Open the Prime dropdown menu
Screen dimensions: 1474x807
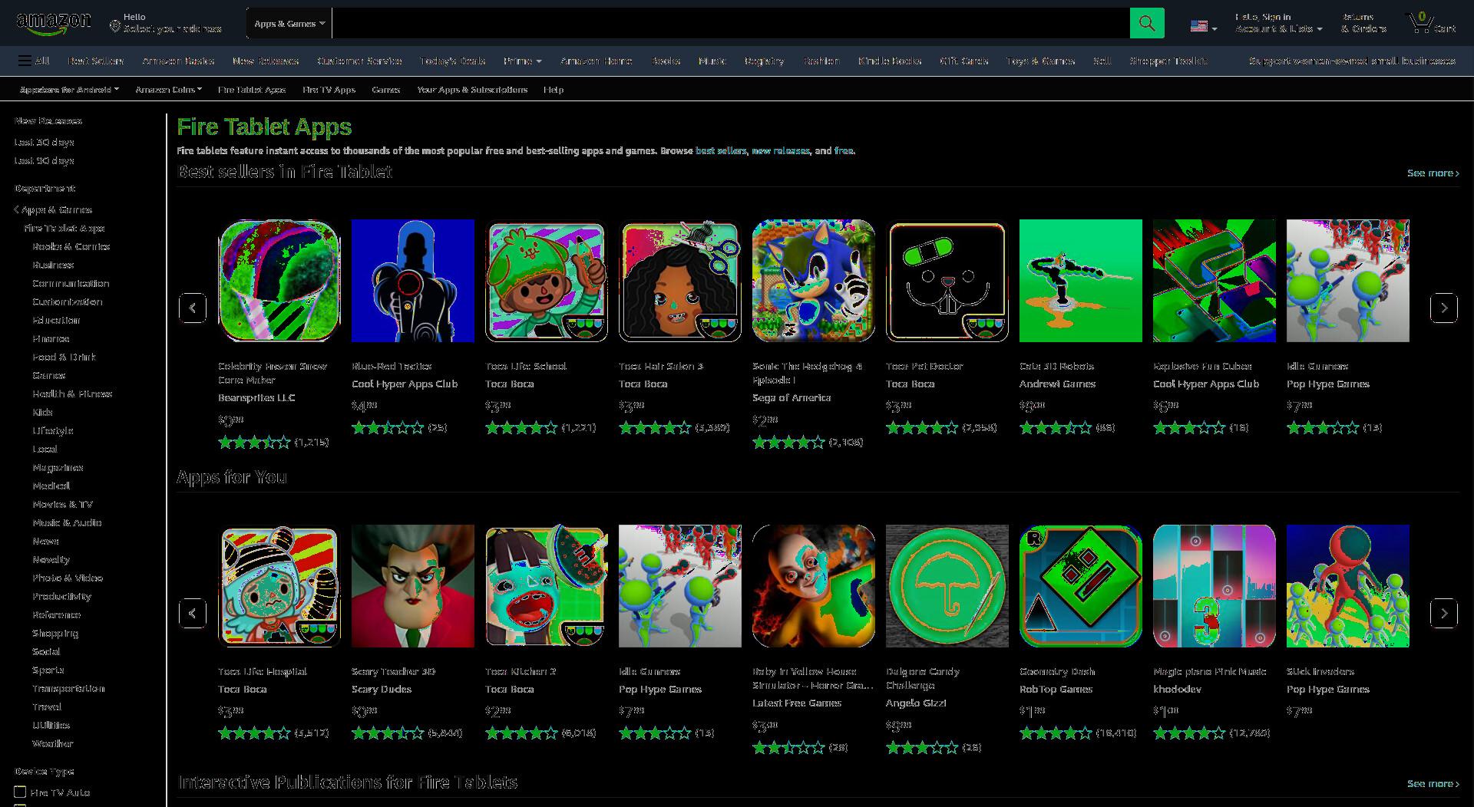point(523,61)
